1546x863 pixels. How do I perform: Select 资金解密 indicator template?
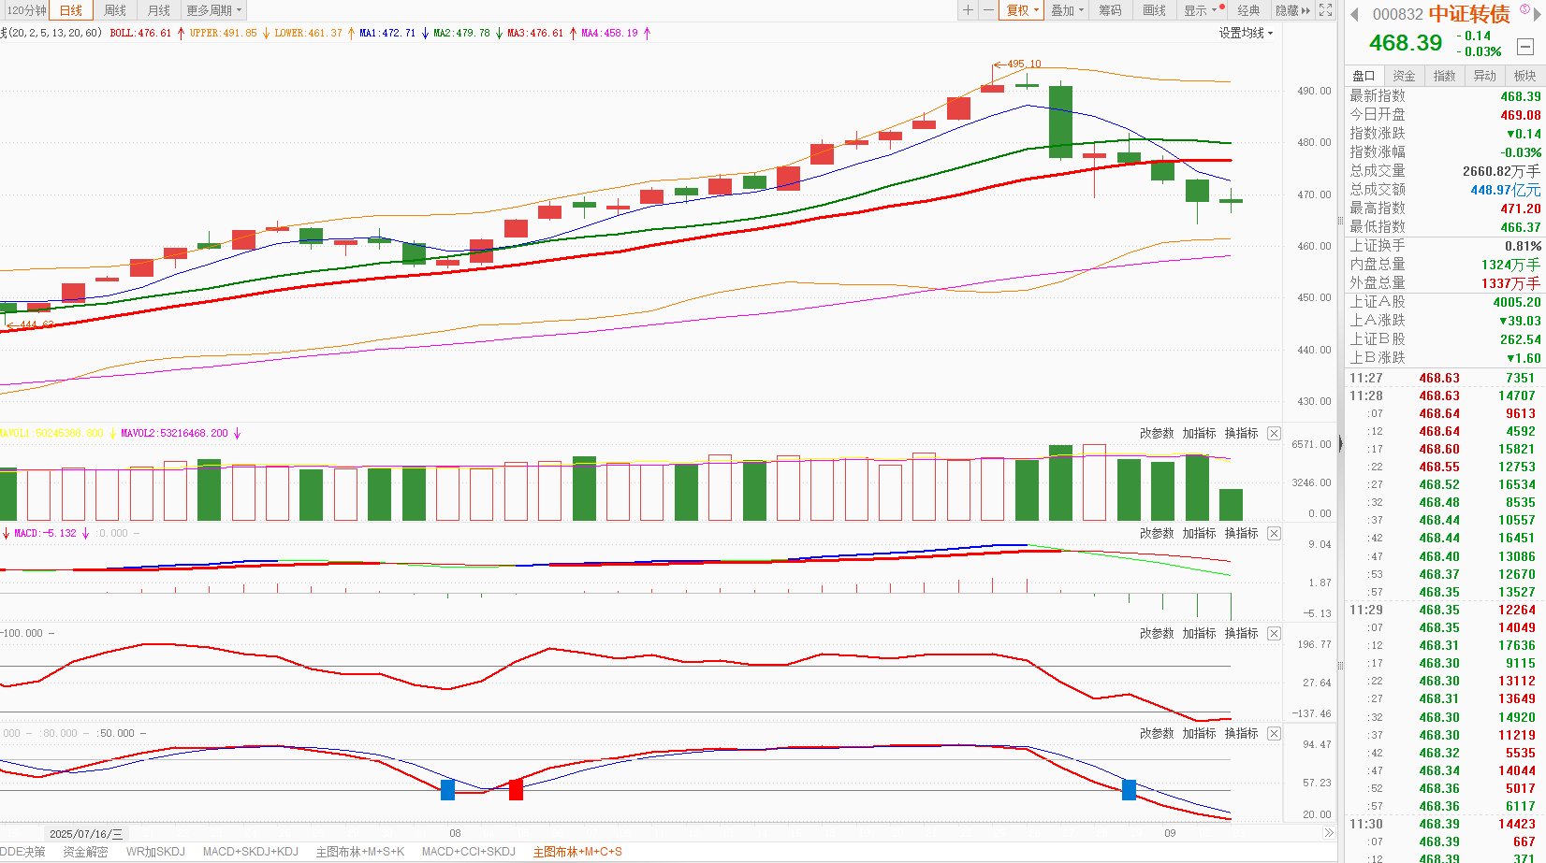(85, 852)
